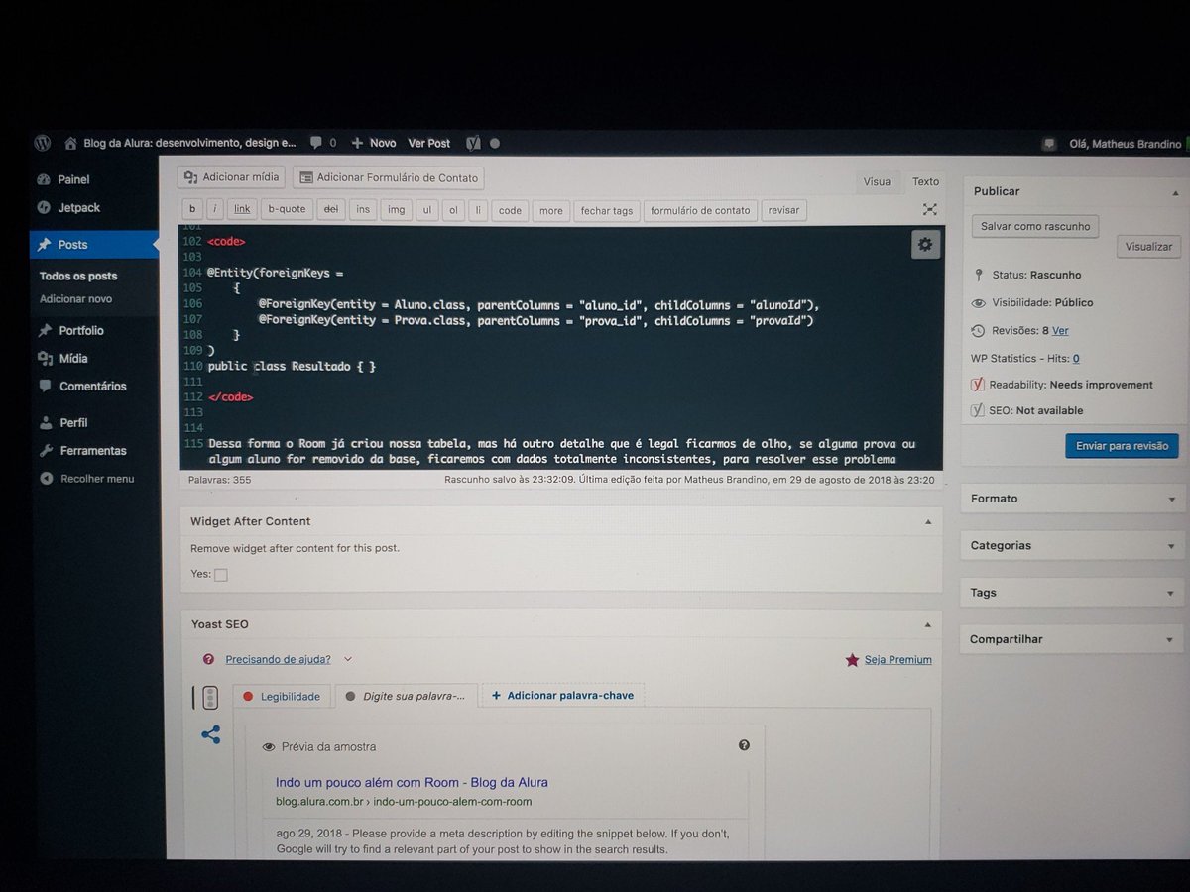The width and height of the screenshot is (1190, 892).
Task: Click the li quicktag button
Action: pyautogui.click(x=478, y=209)
